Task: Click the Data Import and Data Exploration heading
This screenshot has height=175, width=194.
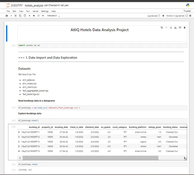Action: pos(48,58)
